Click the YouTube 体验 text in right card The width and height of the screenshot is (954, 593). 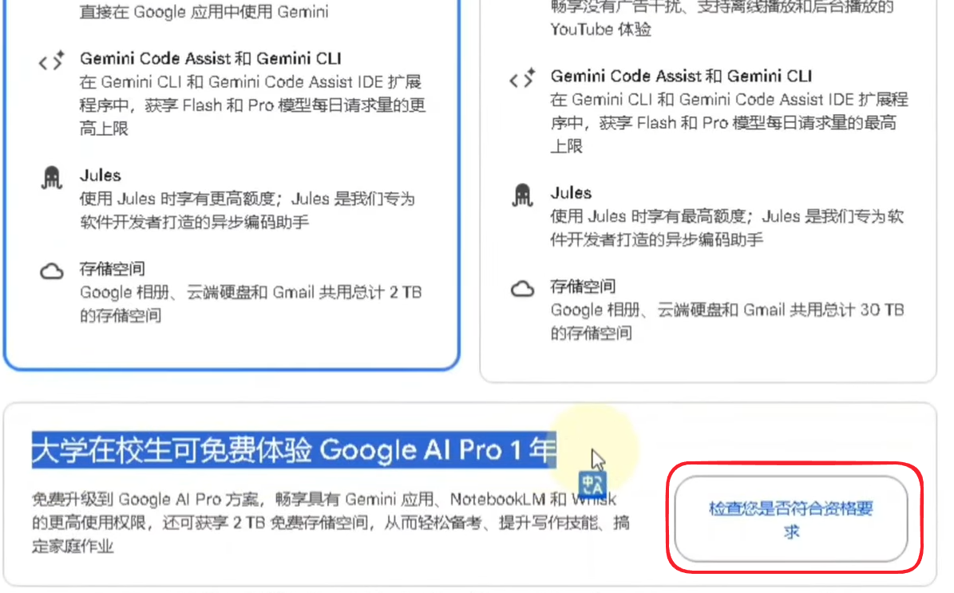click(x=600, y=30)
